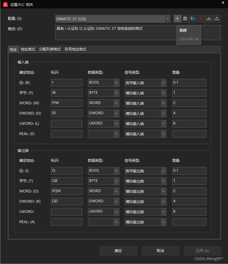
Task: Click the description text box
Action: click(x=116, y=32)
